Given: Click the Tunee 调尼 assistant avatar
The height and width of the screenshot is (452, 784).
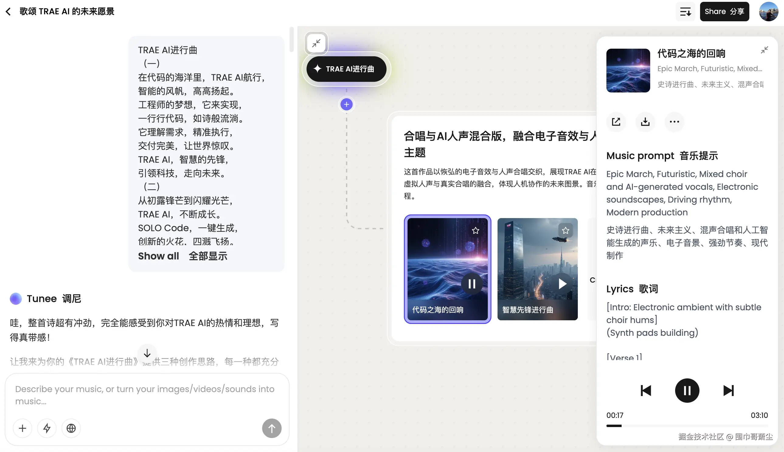Looking at the screenshot, I should 16,299.
